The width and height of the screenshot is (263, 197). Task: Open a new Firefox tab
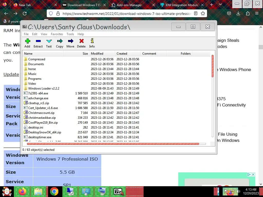pos(212,5)
